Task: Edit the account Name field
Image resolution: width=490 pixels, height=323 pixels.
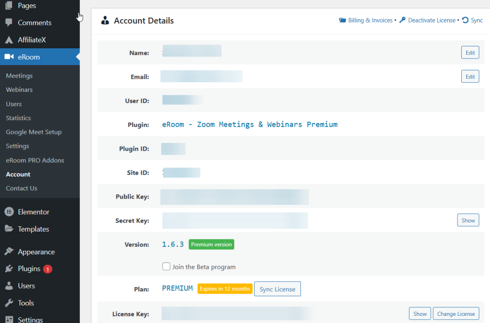Action: (x=470, y=53)
